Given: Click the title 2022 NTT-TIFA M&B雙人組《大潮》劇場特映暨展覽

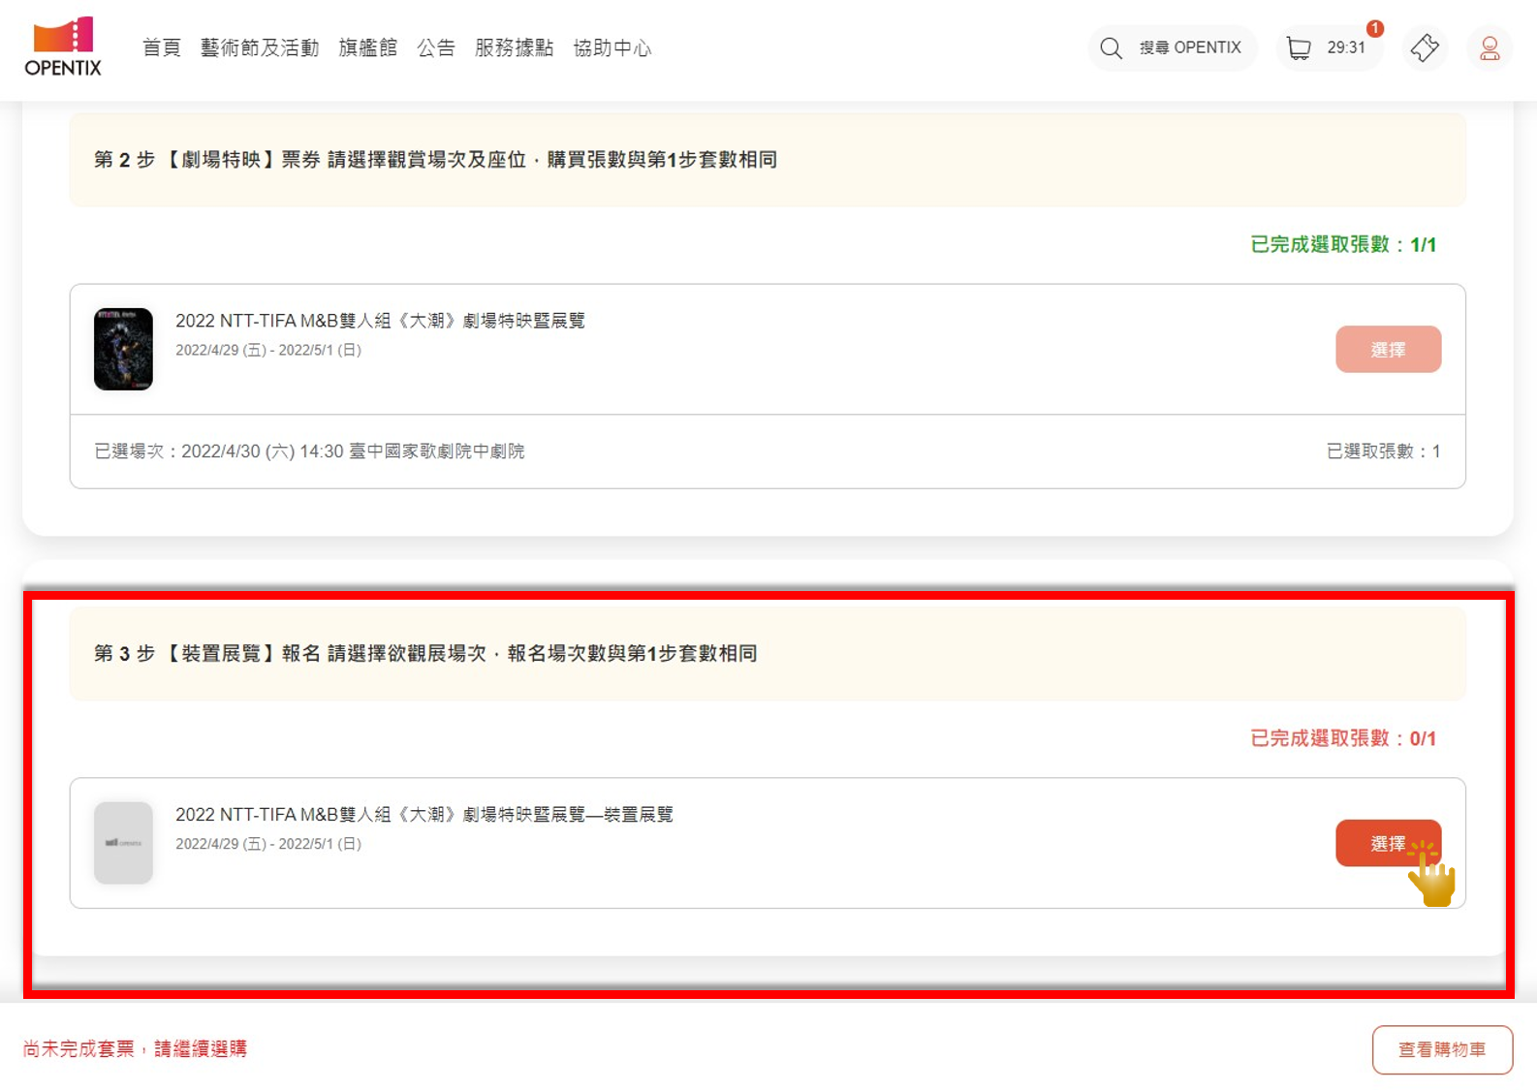Looking at the screenshot, I should pyautogui.click(x=380, y=321).
